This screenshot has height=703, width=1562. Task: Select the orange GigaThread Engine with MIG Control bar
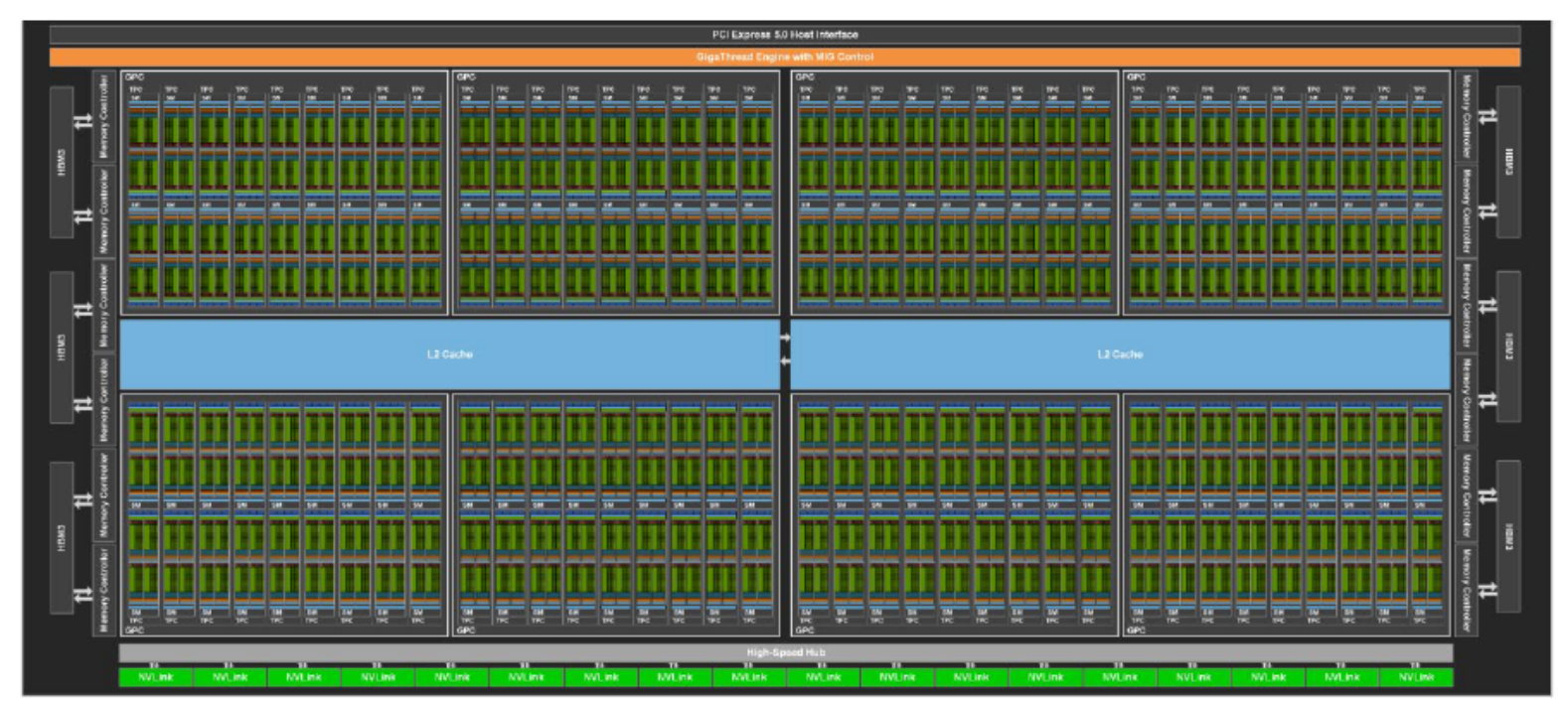click(x=784, y=57)
